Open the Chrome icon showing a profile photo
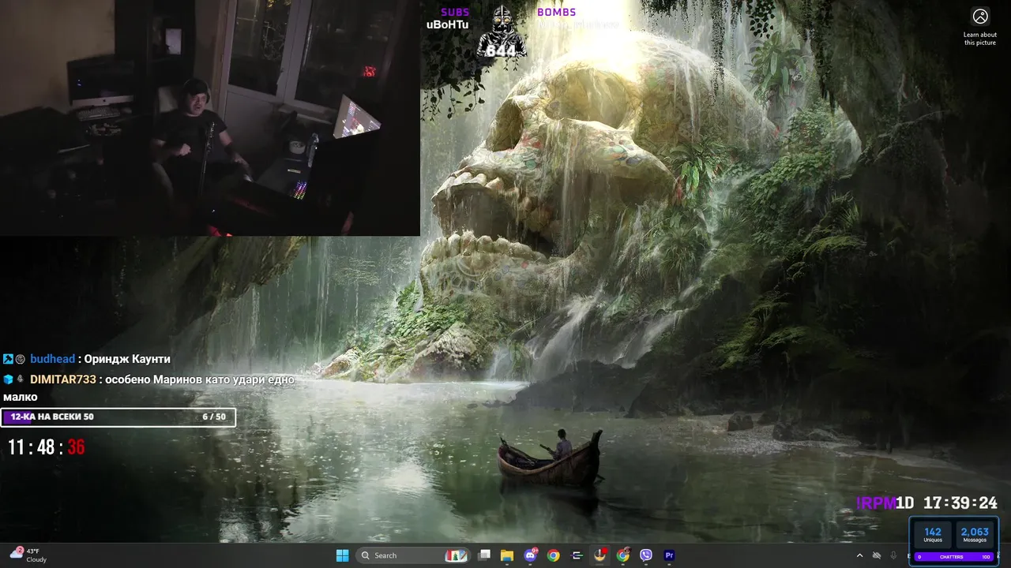The image size is (1011, 568). 623,555
